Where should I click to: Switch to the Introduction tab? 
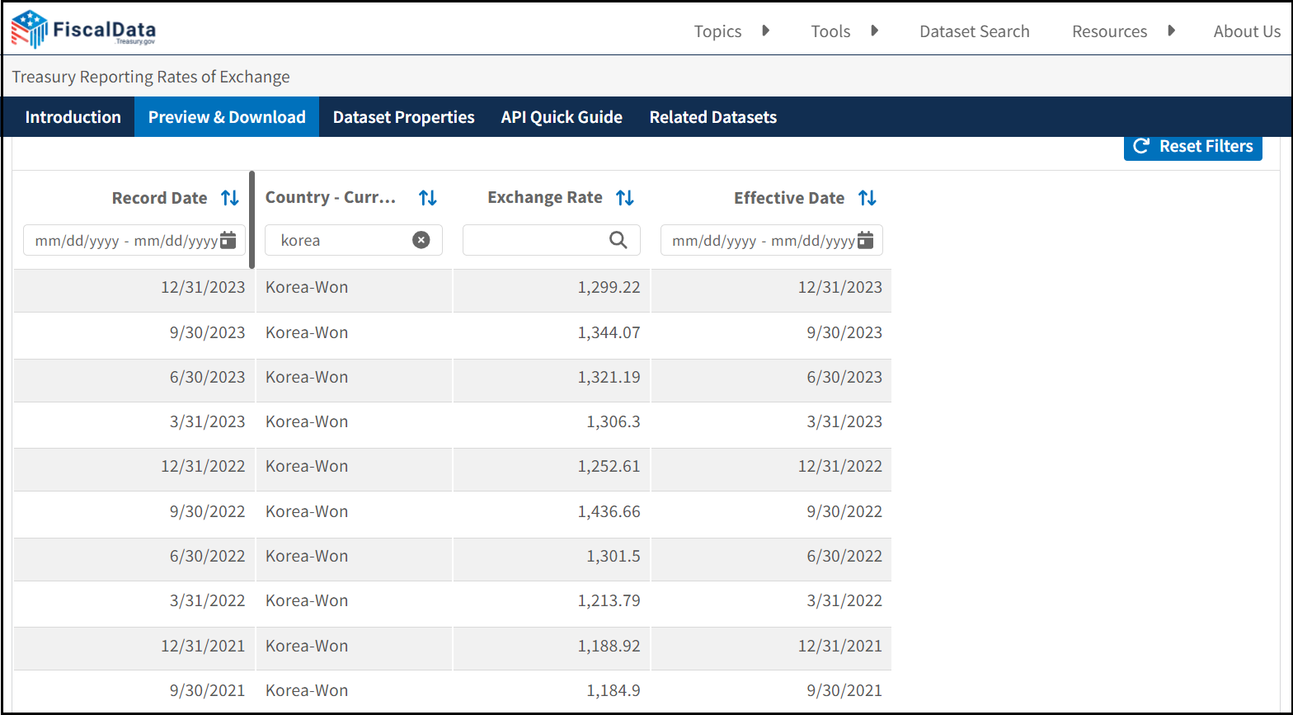73,117
